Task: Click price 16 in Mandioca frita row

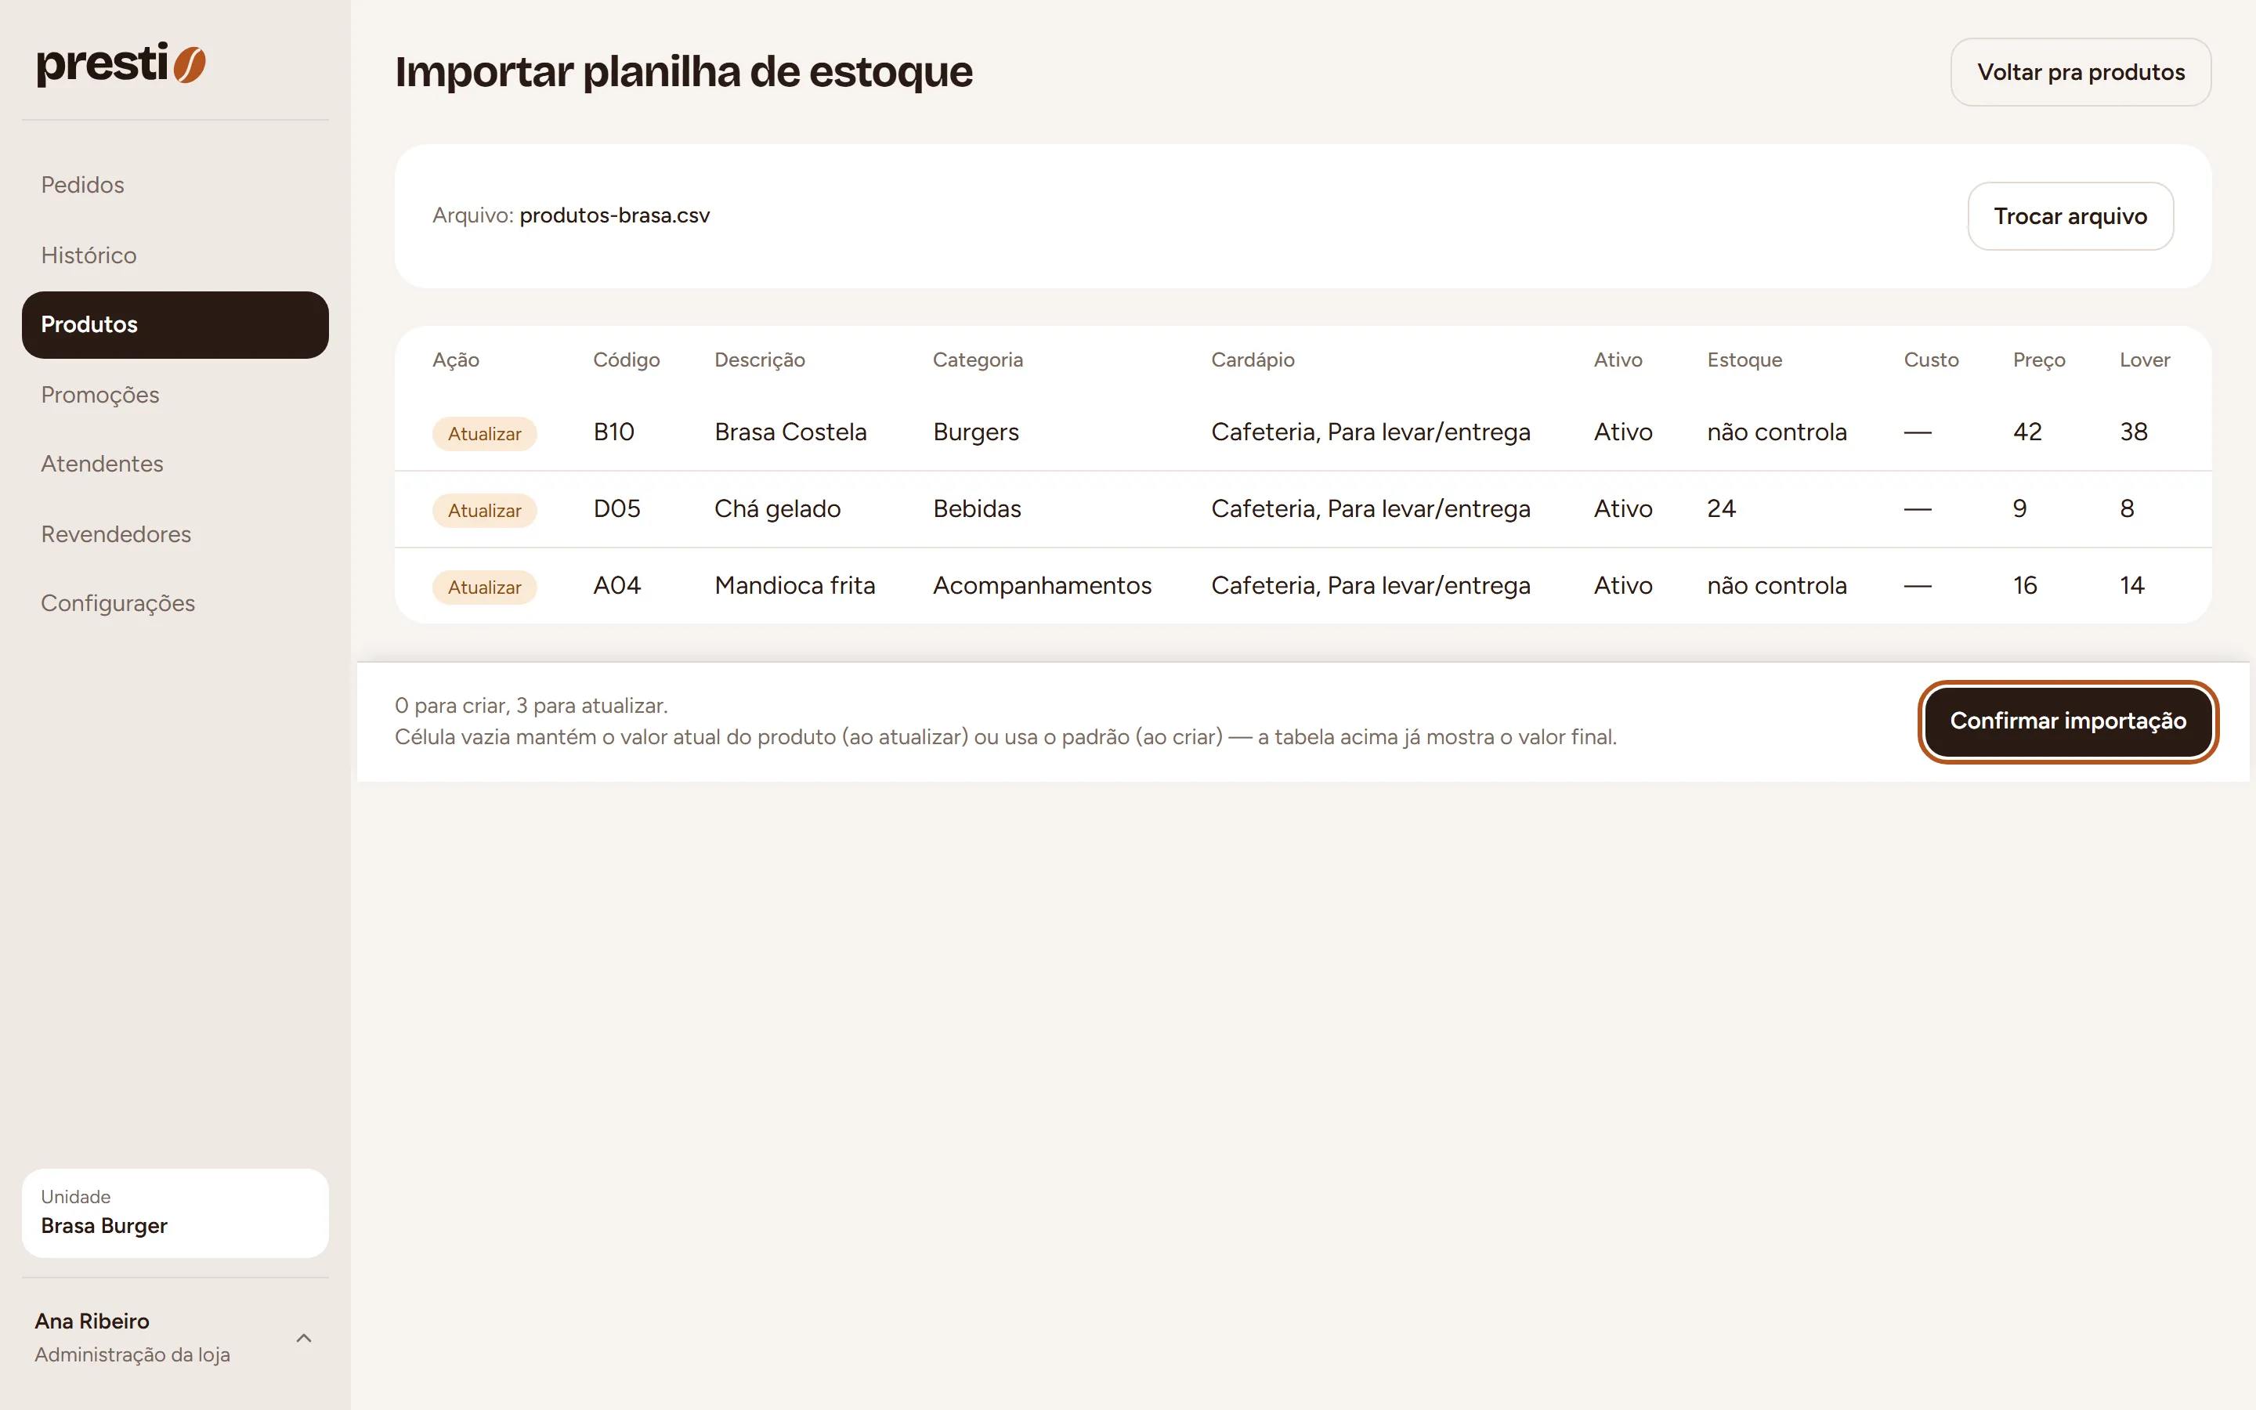Action: 2024,586
